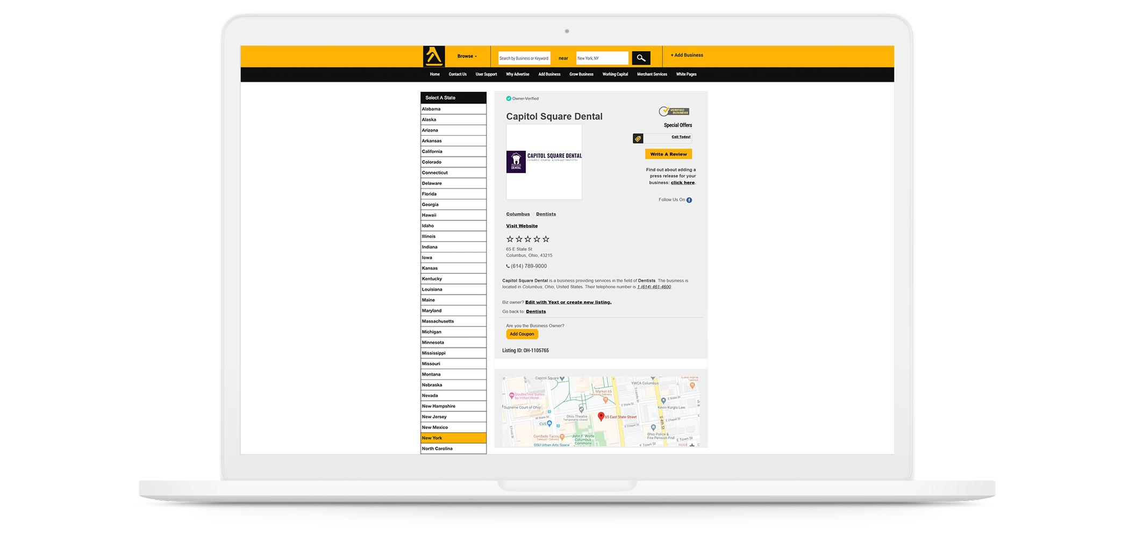The height and width of the screenshot is (537, 1129).
Task: Click Edit with Yext or create new listing
Action: pyautogui.click(x=568, y=302)
